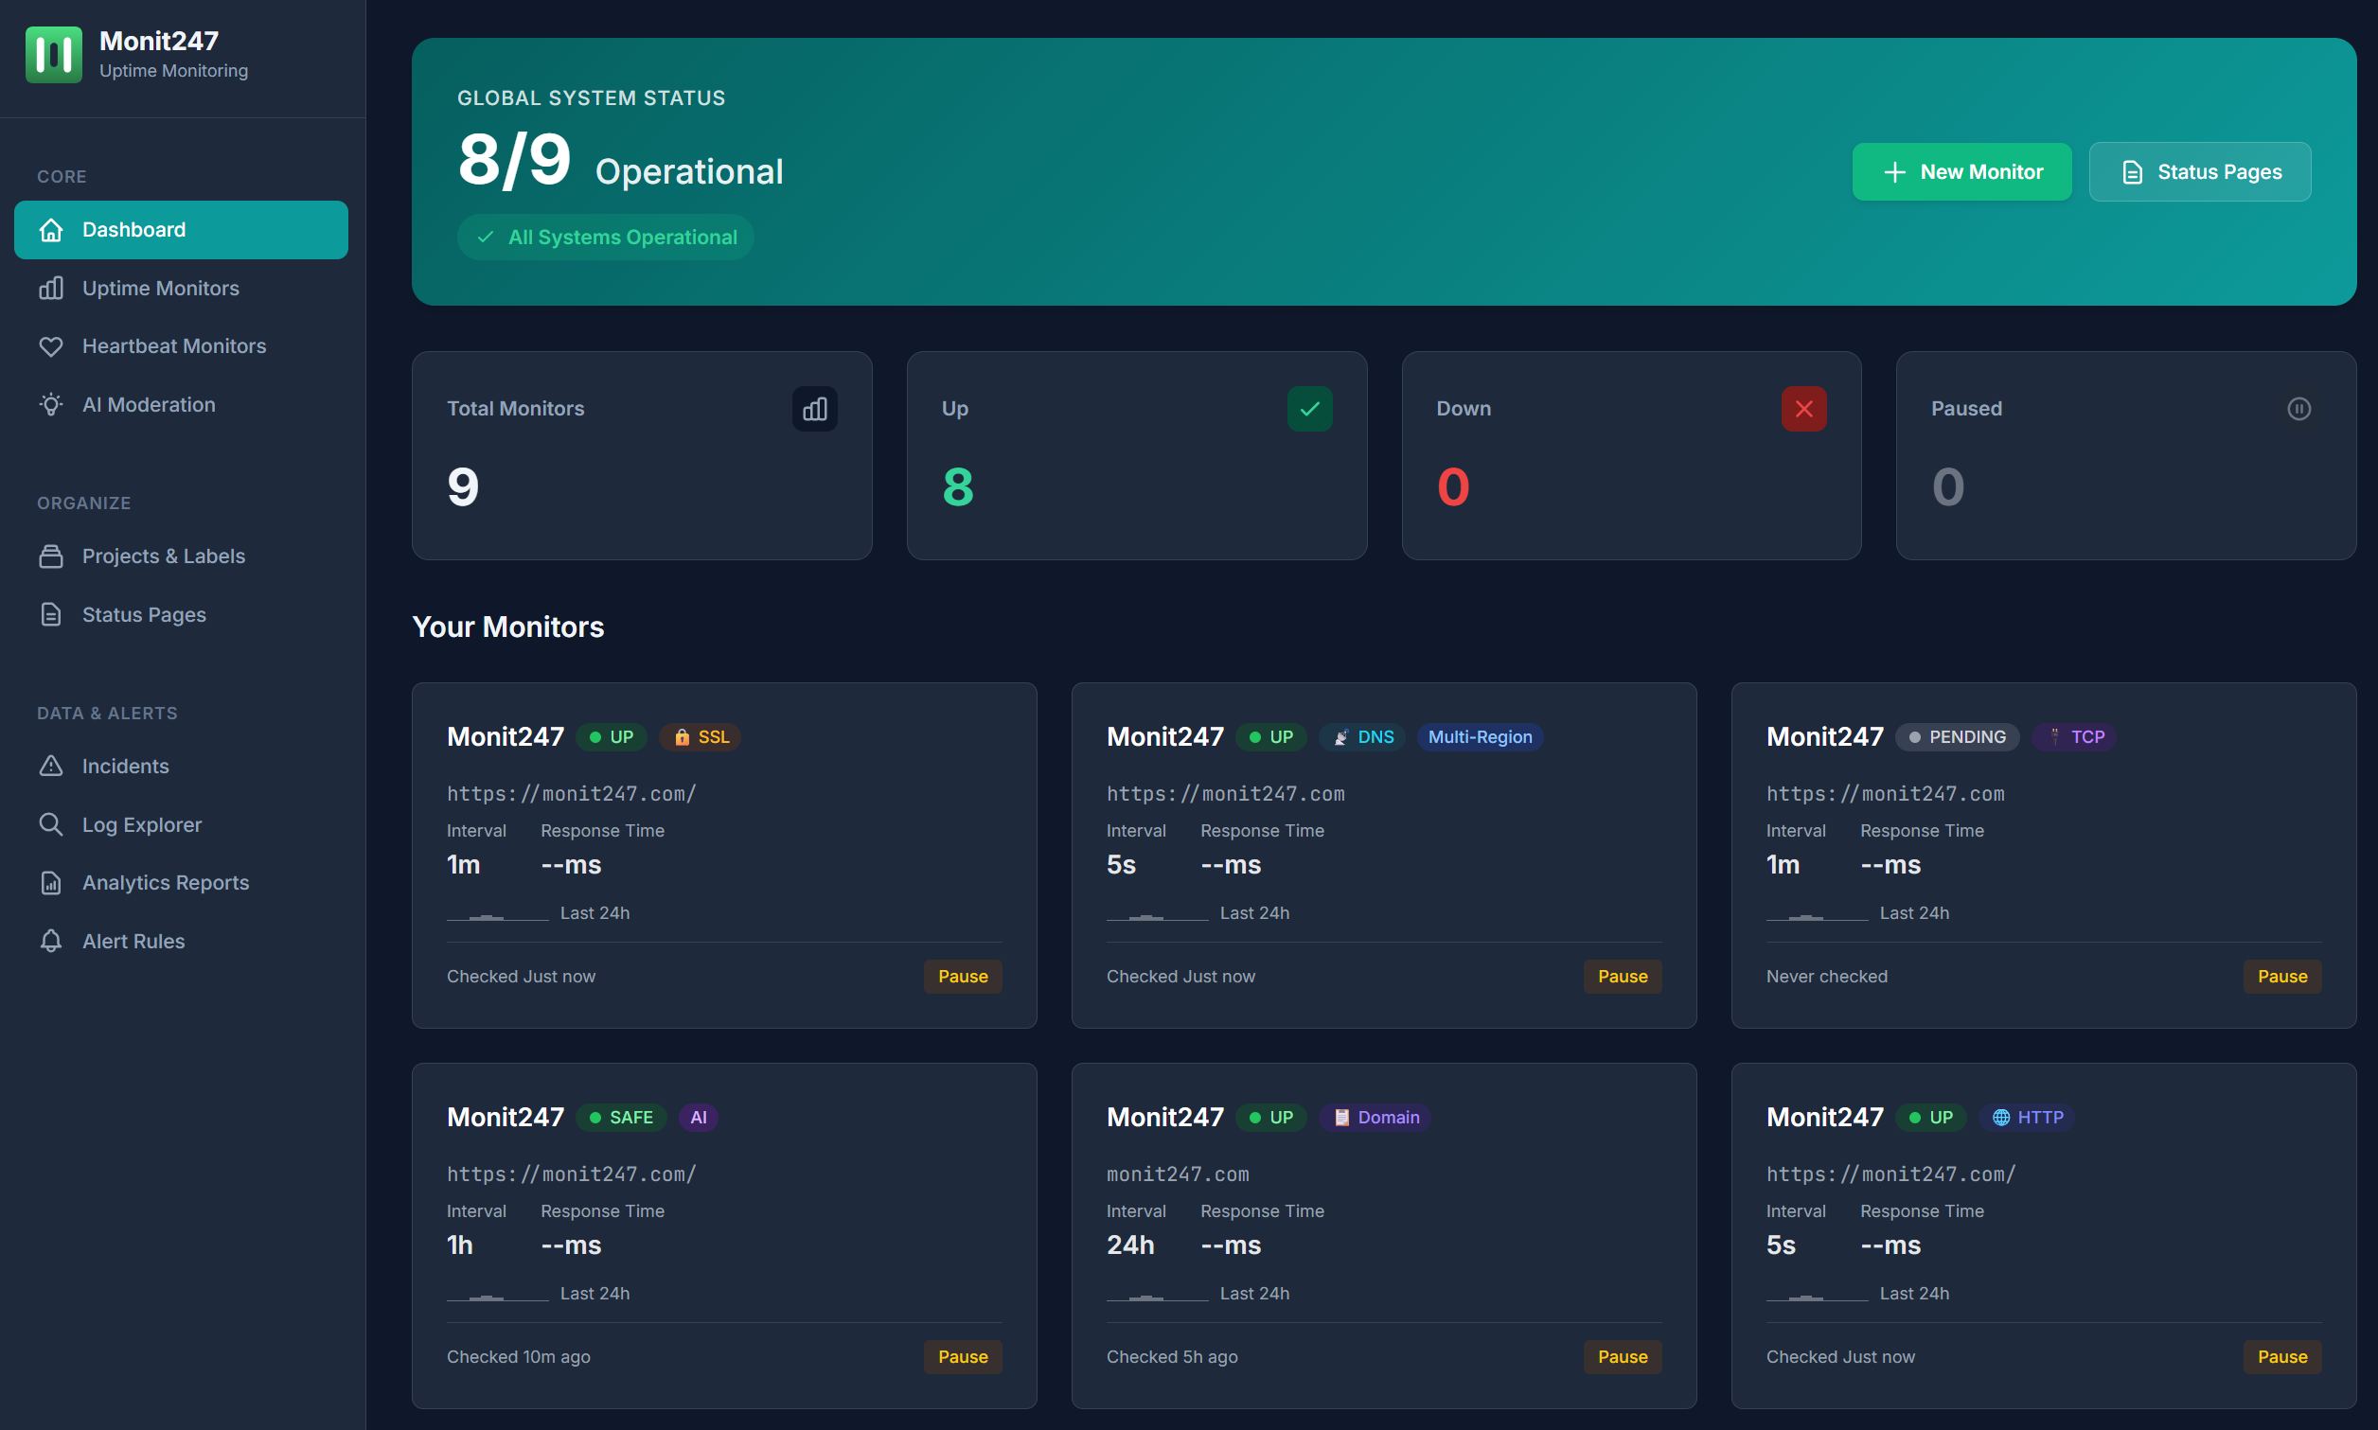Click the Log Explorer magnifier icon

[x=51, y=825]
